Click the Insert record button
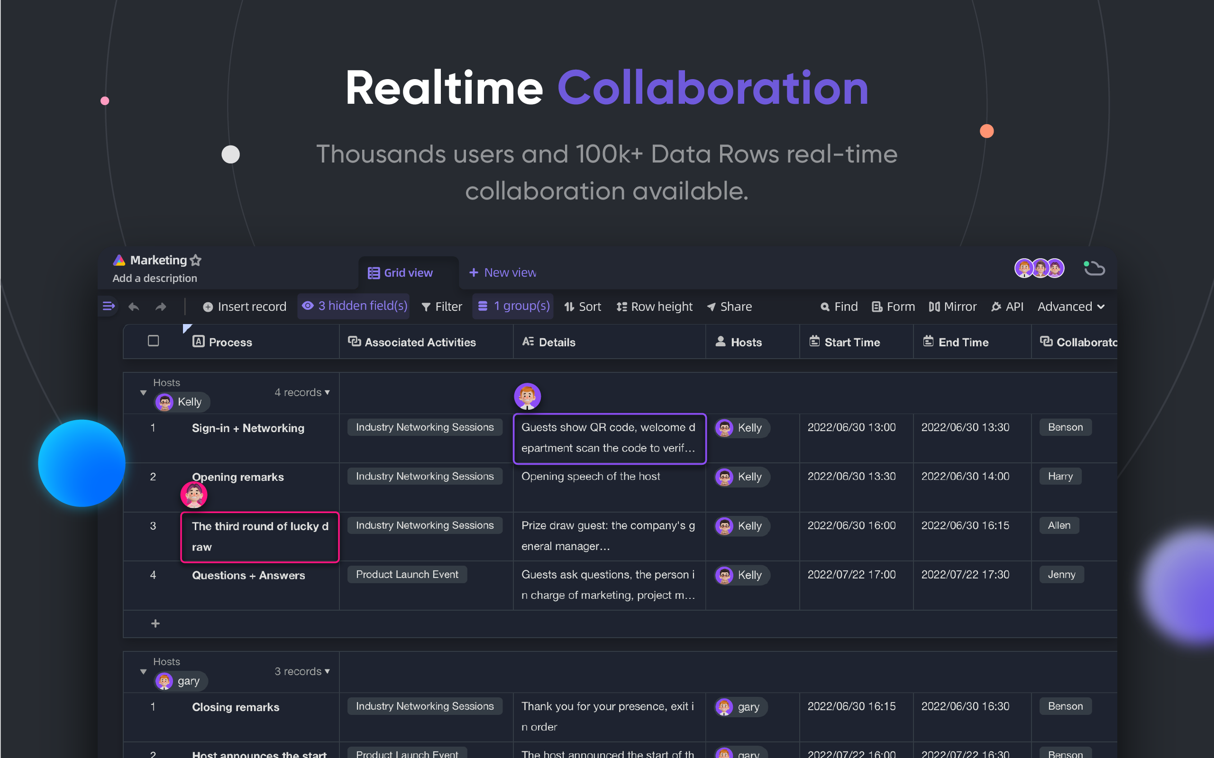This screenshot has height=758, width=1214. (x=246, y=307)
